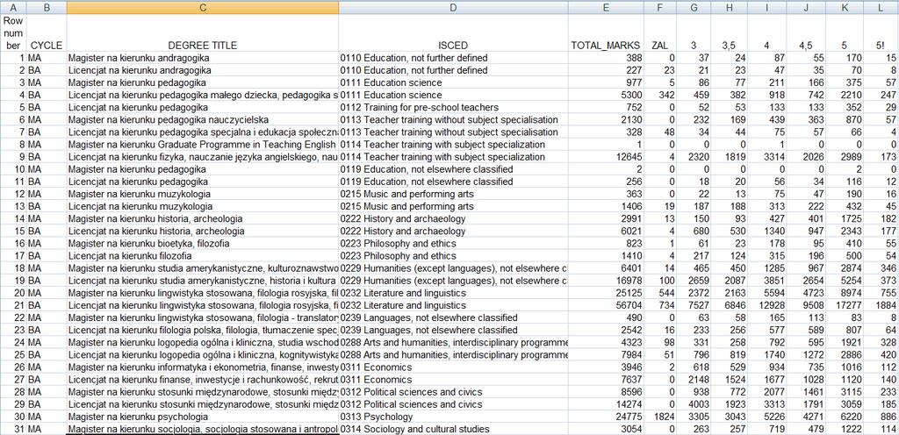
Task: Select column H header
Action: pos(730,7)
